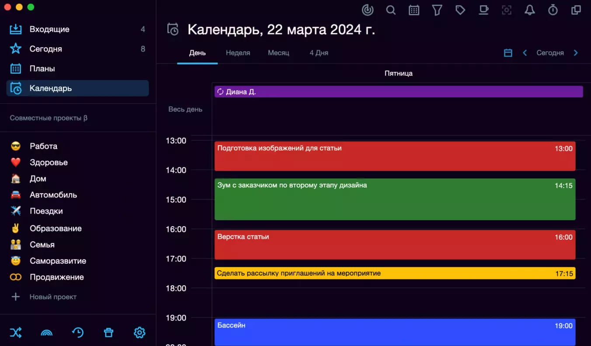Open notifications bell icon

[x=530, y=10]
